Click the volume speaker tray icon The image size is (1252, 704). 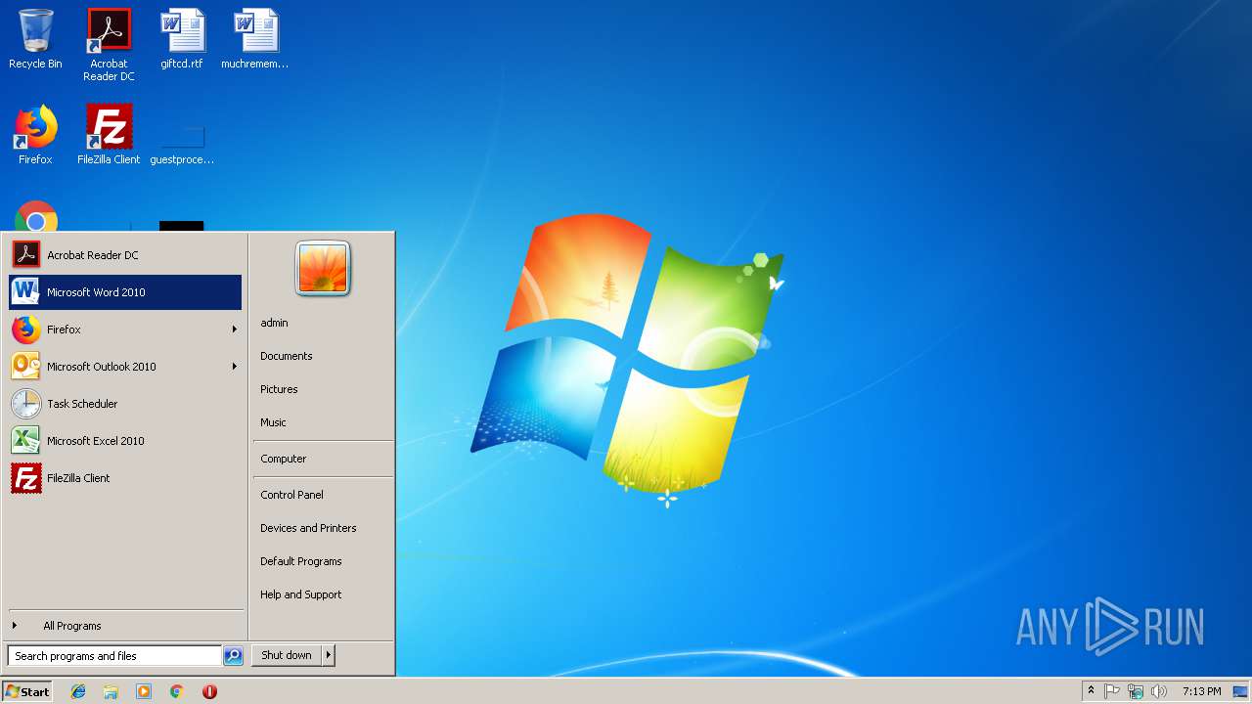tap(1159, 691)
